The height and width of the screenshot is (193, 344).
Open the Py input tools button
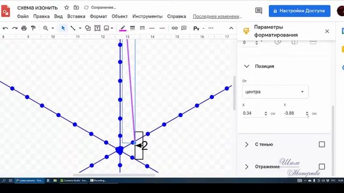[x=196, y=28]
